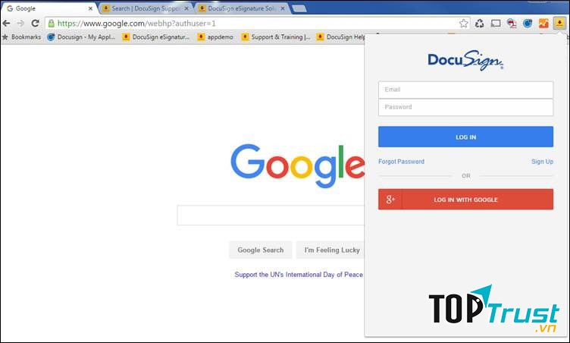Go back using the browser back arrow

click(x=6, y=24)
